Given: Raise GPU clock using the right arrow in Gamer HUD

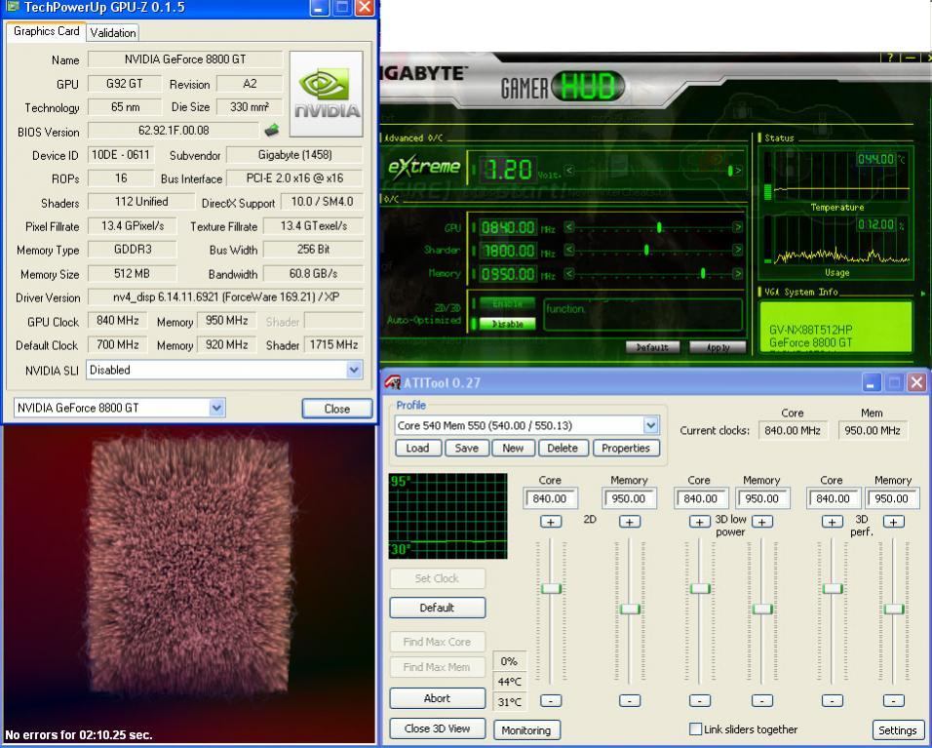Looking at the screenshot, I should [738, 227].
